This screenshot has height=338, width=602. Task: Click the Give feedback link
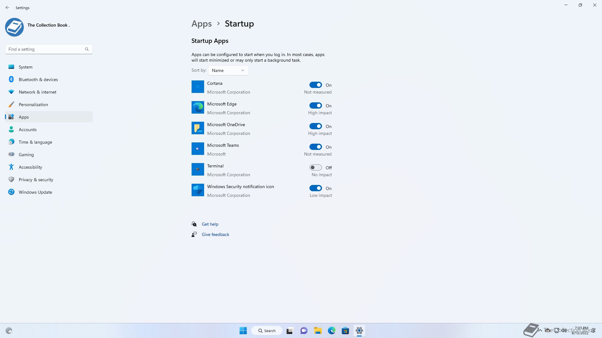[x=215, y=234]
